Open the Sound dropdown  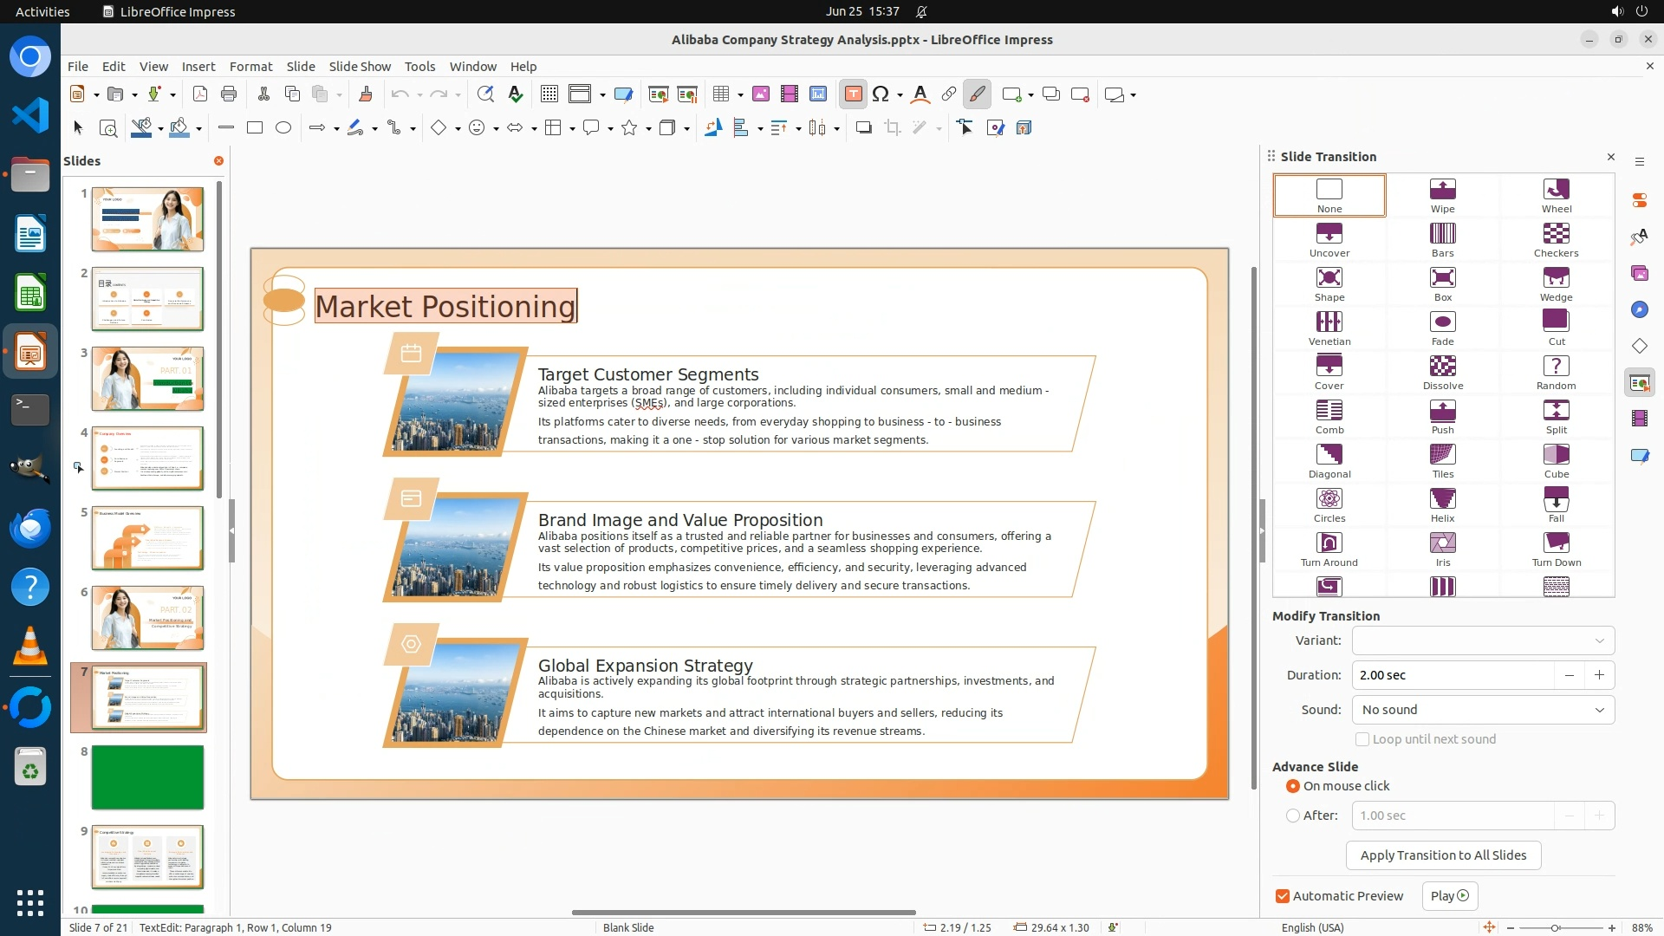(1482, 710)
